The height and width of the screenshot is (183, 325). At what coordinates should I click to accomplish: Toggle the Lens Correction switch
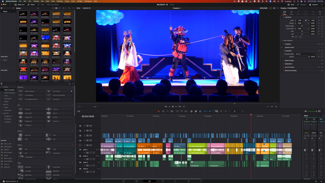[283, 67]
